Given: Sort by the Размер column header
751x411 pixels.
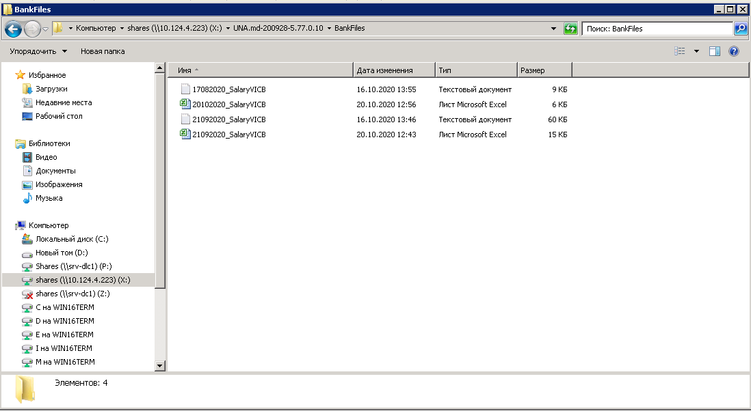Looking at the screenshot, I should [545, 70].
